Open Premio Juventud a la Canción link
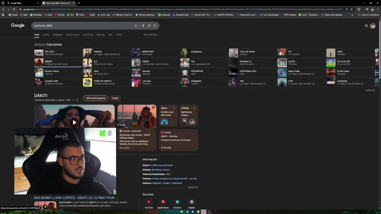This screenshot has width=381, height=214. (170, 179)
